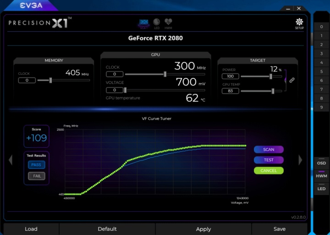330x235 pixels.
Task: Go to next panel with right arrow
Action: [x=300, y=160]
